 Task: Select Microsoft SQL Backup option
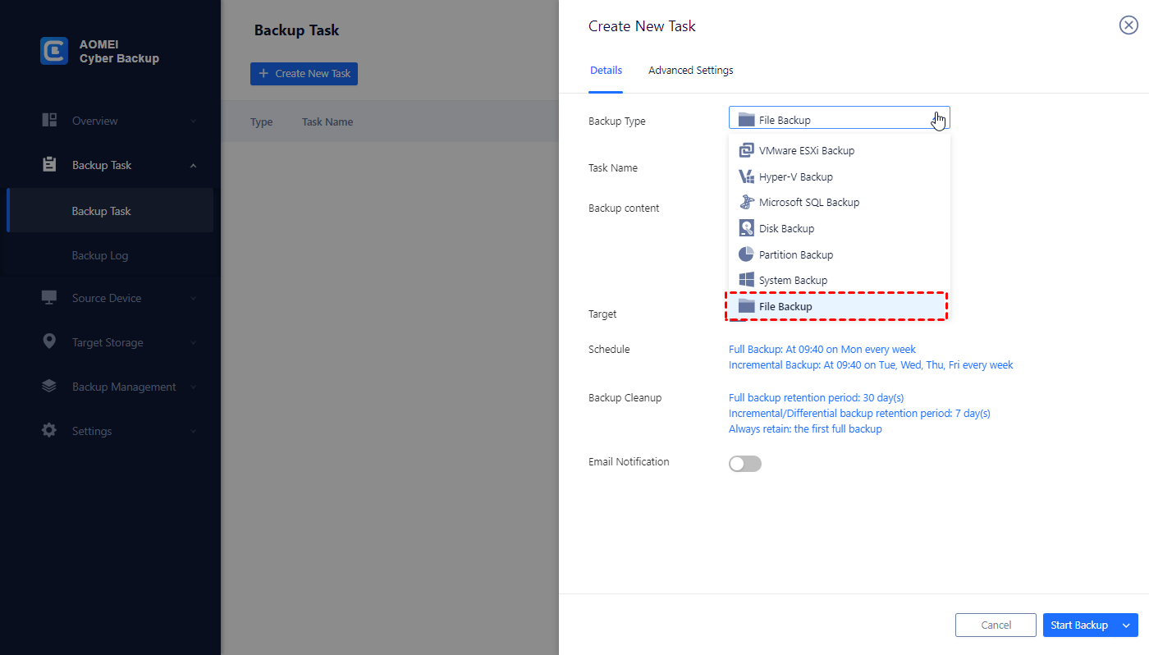(839, 202)
